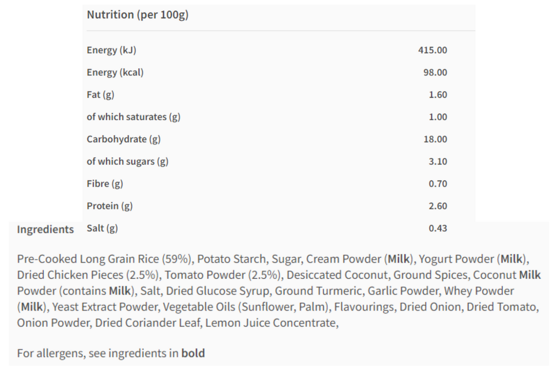Select the 'of which sugars (g)' label
The height and width of the screenshot is (369, 553).
[x=127, y=162]
